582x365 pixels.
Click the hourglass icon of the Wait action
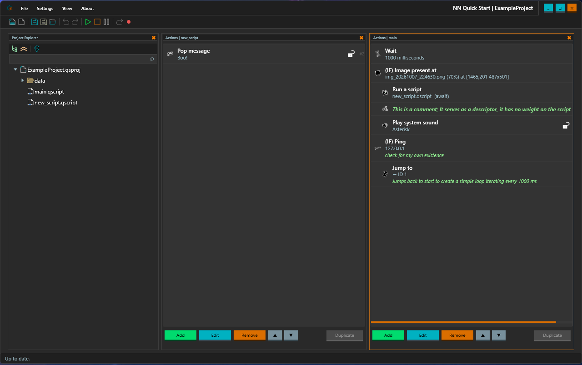pos(378,54)
